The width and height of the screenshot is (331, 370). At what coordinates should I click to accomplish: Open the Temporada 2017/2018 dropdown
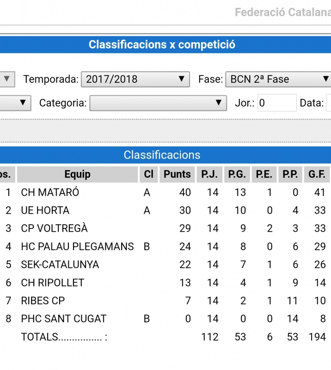coord(135,79)
